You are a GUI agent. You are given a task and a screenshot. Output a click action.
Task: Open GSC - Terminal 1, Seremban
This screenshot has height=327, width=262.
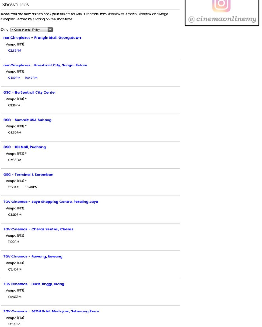tap(28, 175)
